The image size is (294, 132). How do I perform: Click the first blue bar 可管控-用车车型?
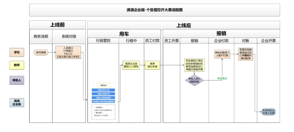tap(103, 90)
